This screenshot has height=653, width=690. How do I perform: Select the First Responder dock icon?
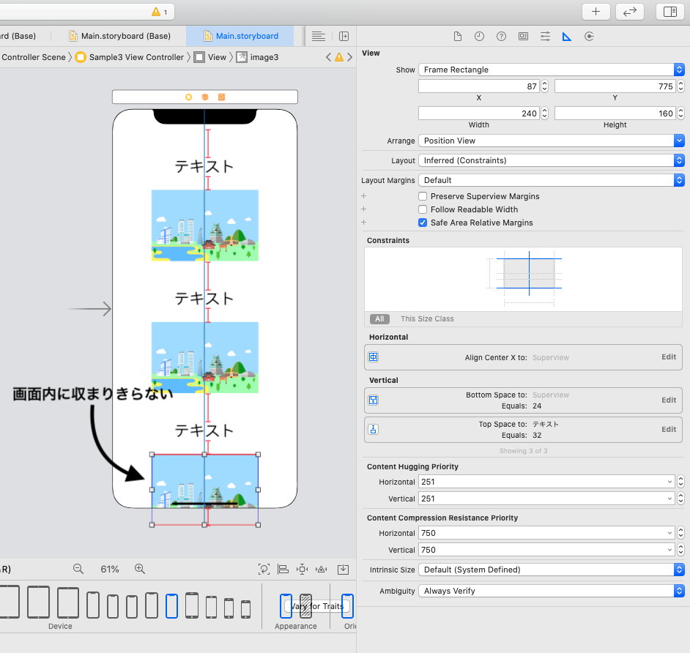pos(205,97)
